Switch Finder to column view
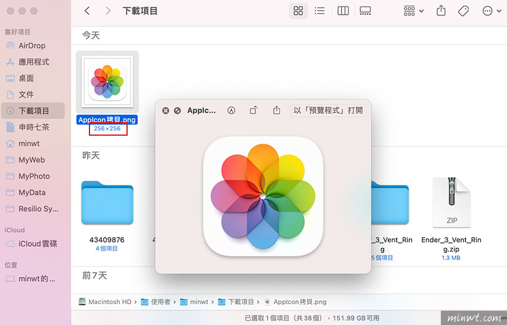The image size is (507, 325). [343, 11]
